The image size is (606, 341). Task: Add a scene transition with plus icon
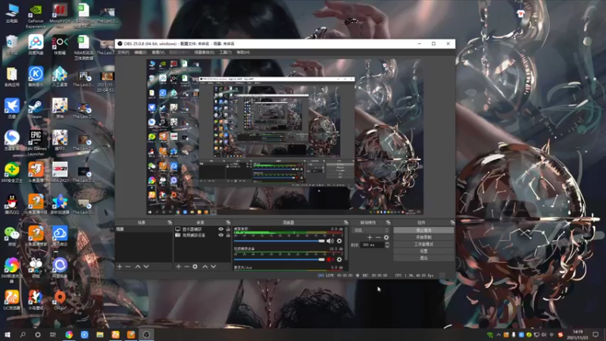pyautogui.click(x=370, y=237)
